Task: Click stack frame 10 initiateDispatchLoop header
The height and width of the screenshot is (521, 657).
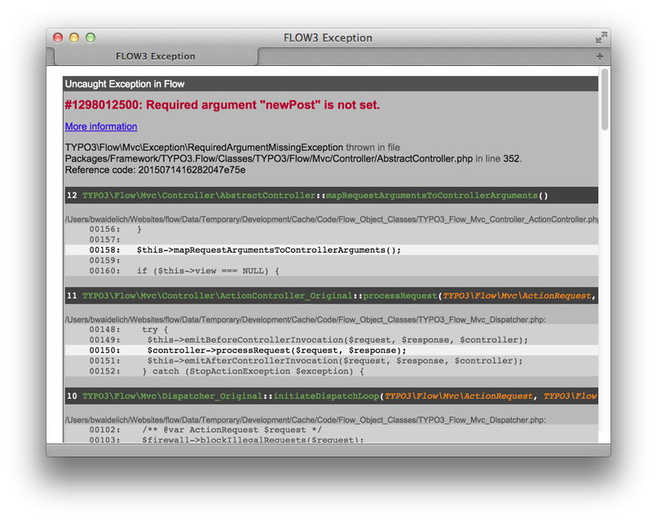Action: 332,395
